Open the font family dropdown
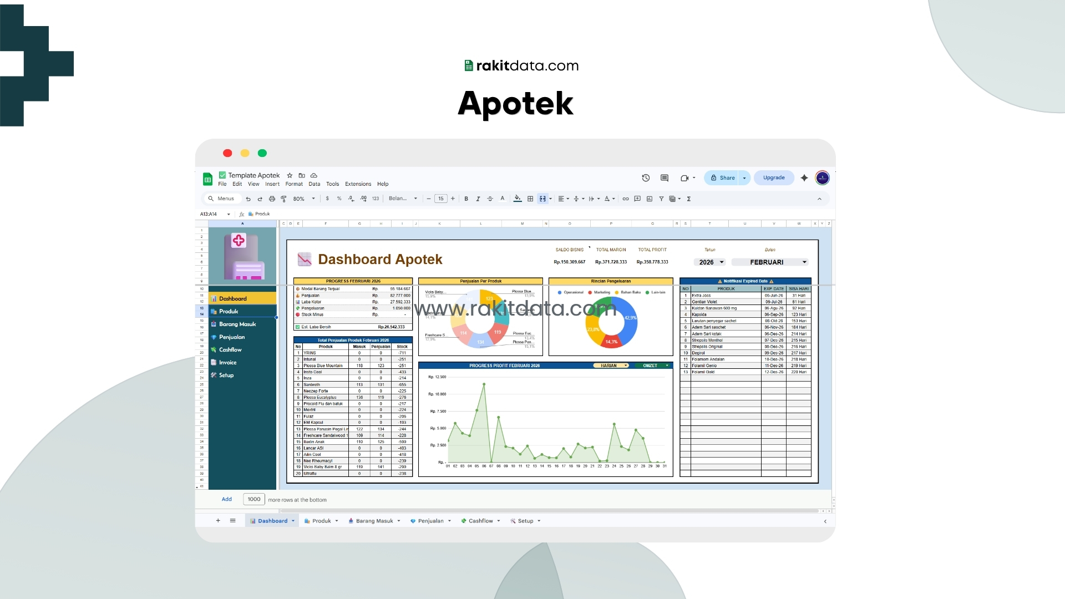 (x=403, y=199)
